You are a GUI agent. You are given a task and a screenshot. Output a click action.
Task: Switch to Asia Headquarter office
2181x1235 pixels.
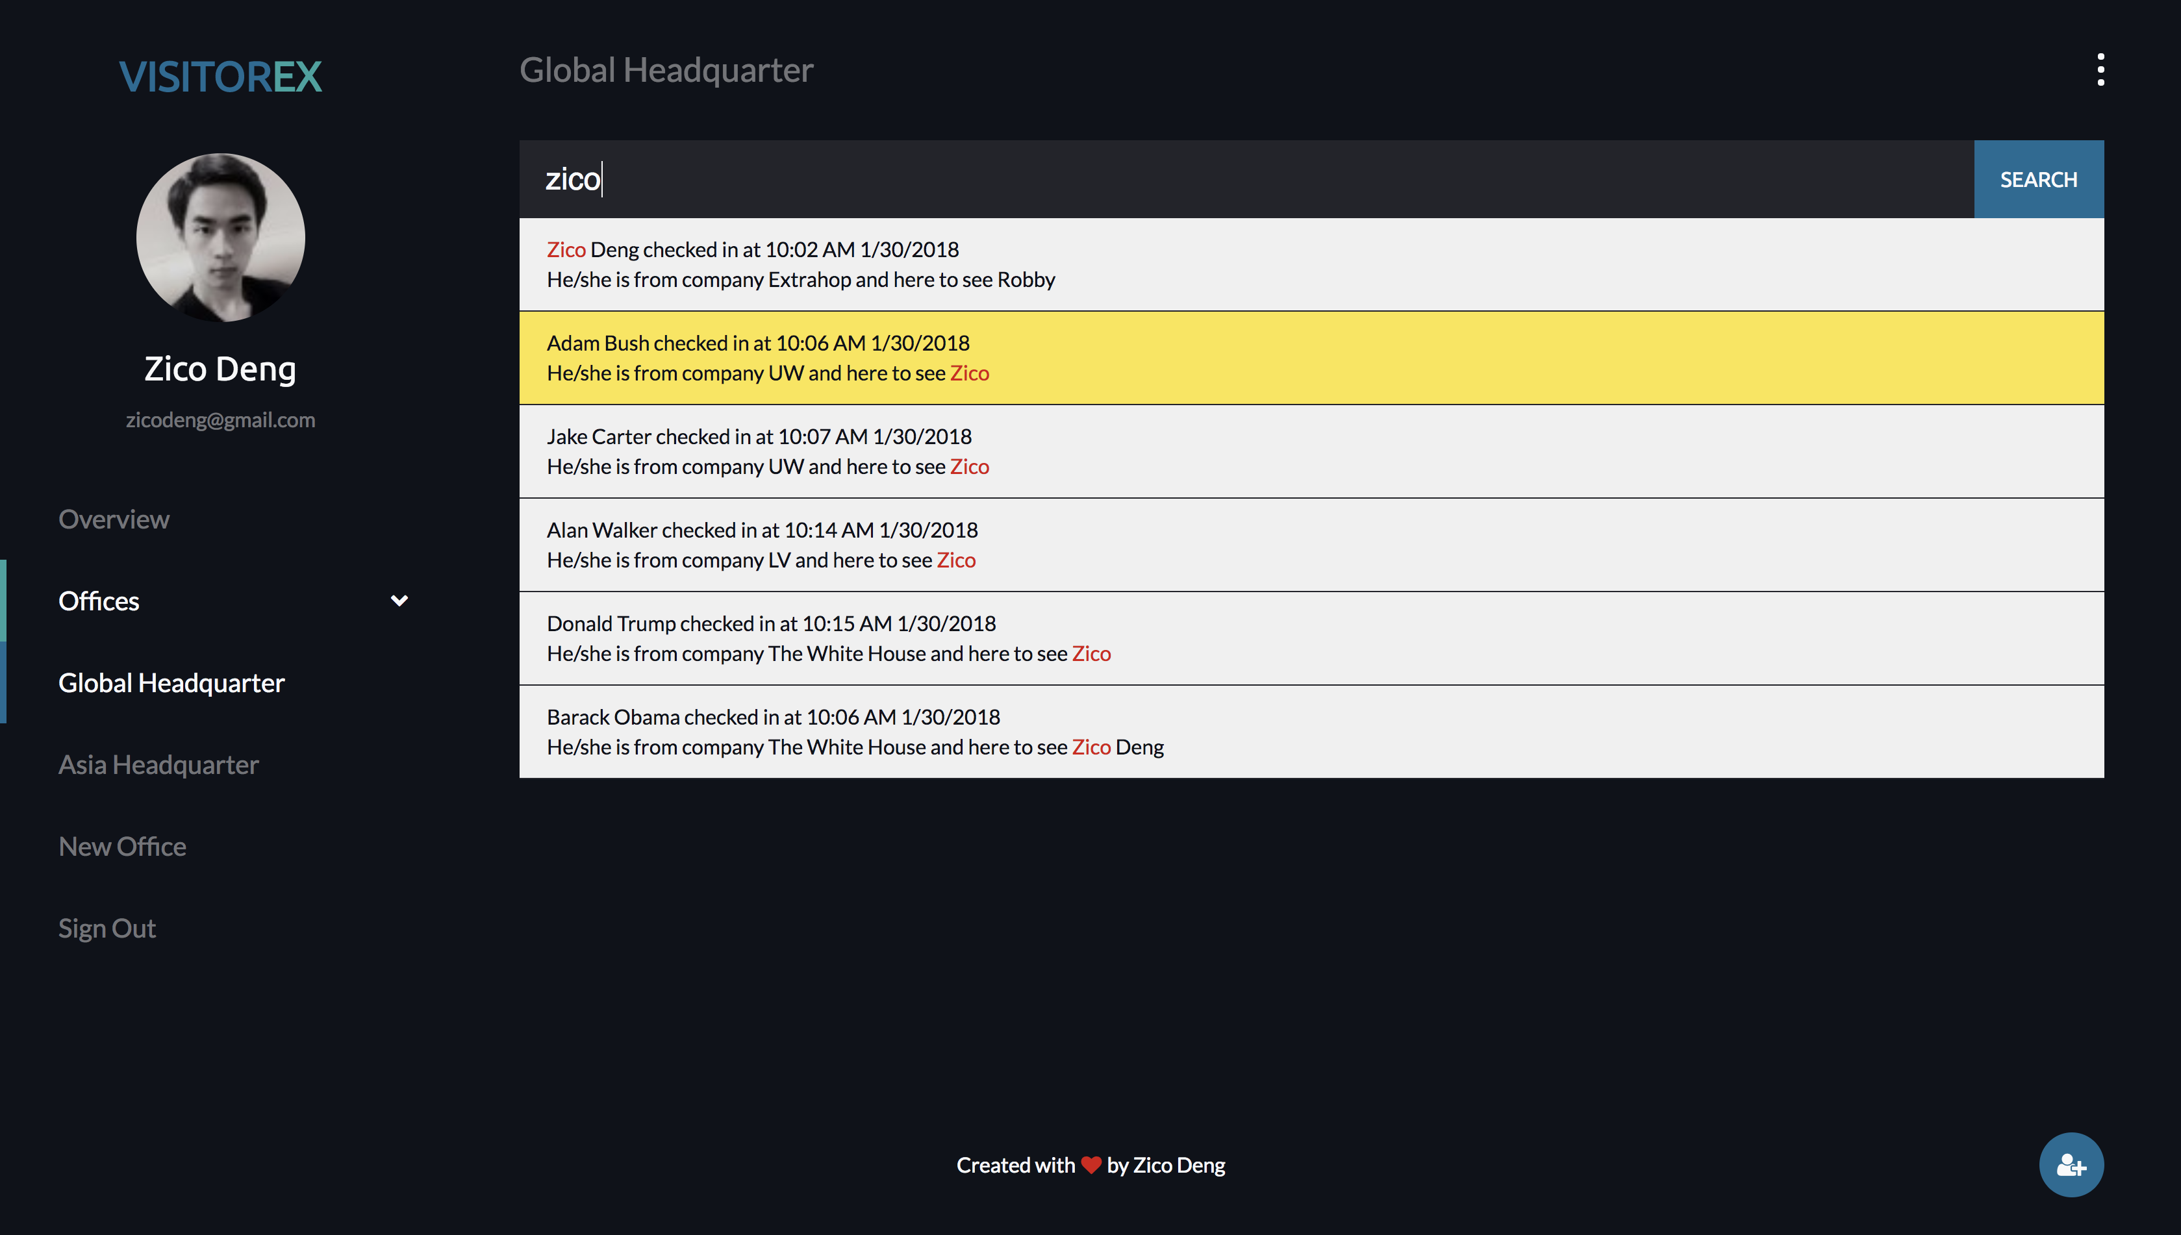[x=158, y=764]
